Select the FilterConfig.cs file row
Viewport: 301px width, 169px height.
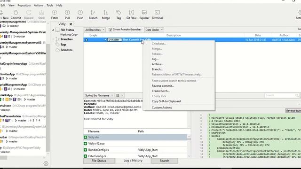pos(135,156)
